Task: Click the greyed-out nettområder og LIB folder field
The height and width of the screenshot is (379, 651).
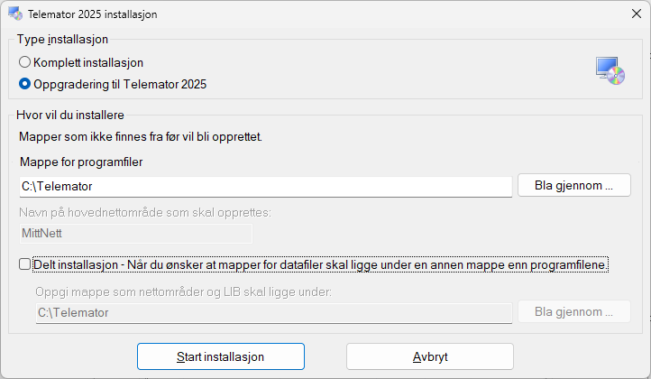Action: (273, 312)
